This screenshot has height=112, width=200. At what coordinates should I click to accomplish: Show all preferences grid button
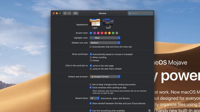[76, 13]
